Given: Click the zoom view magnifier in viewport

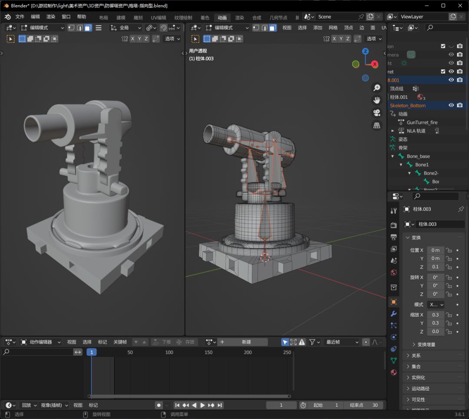Looking at the screenshot, I should point(377,88).
